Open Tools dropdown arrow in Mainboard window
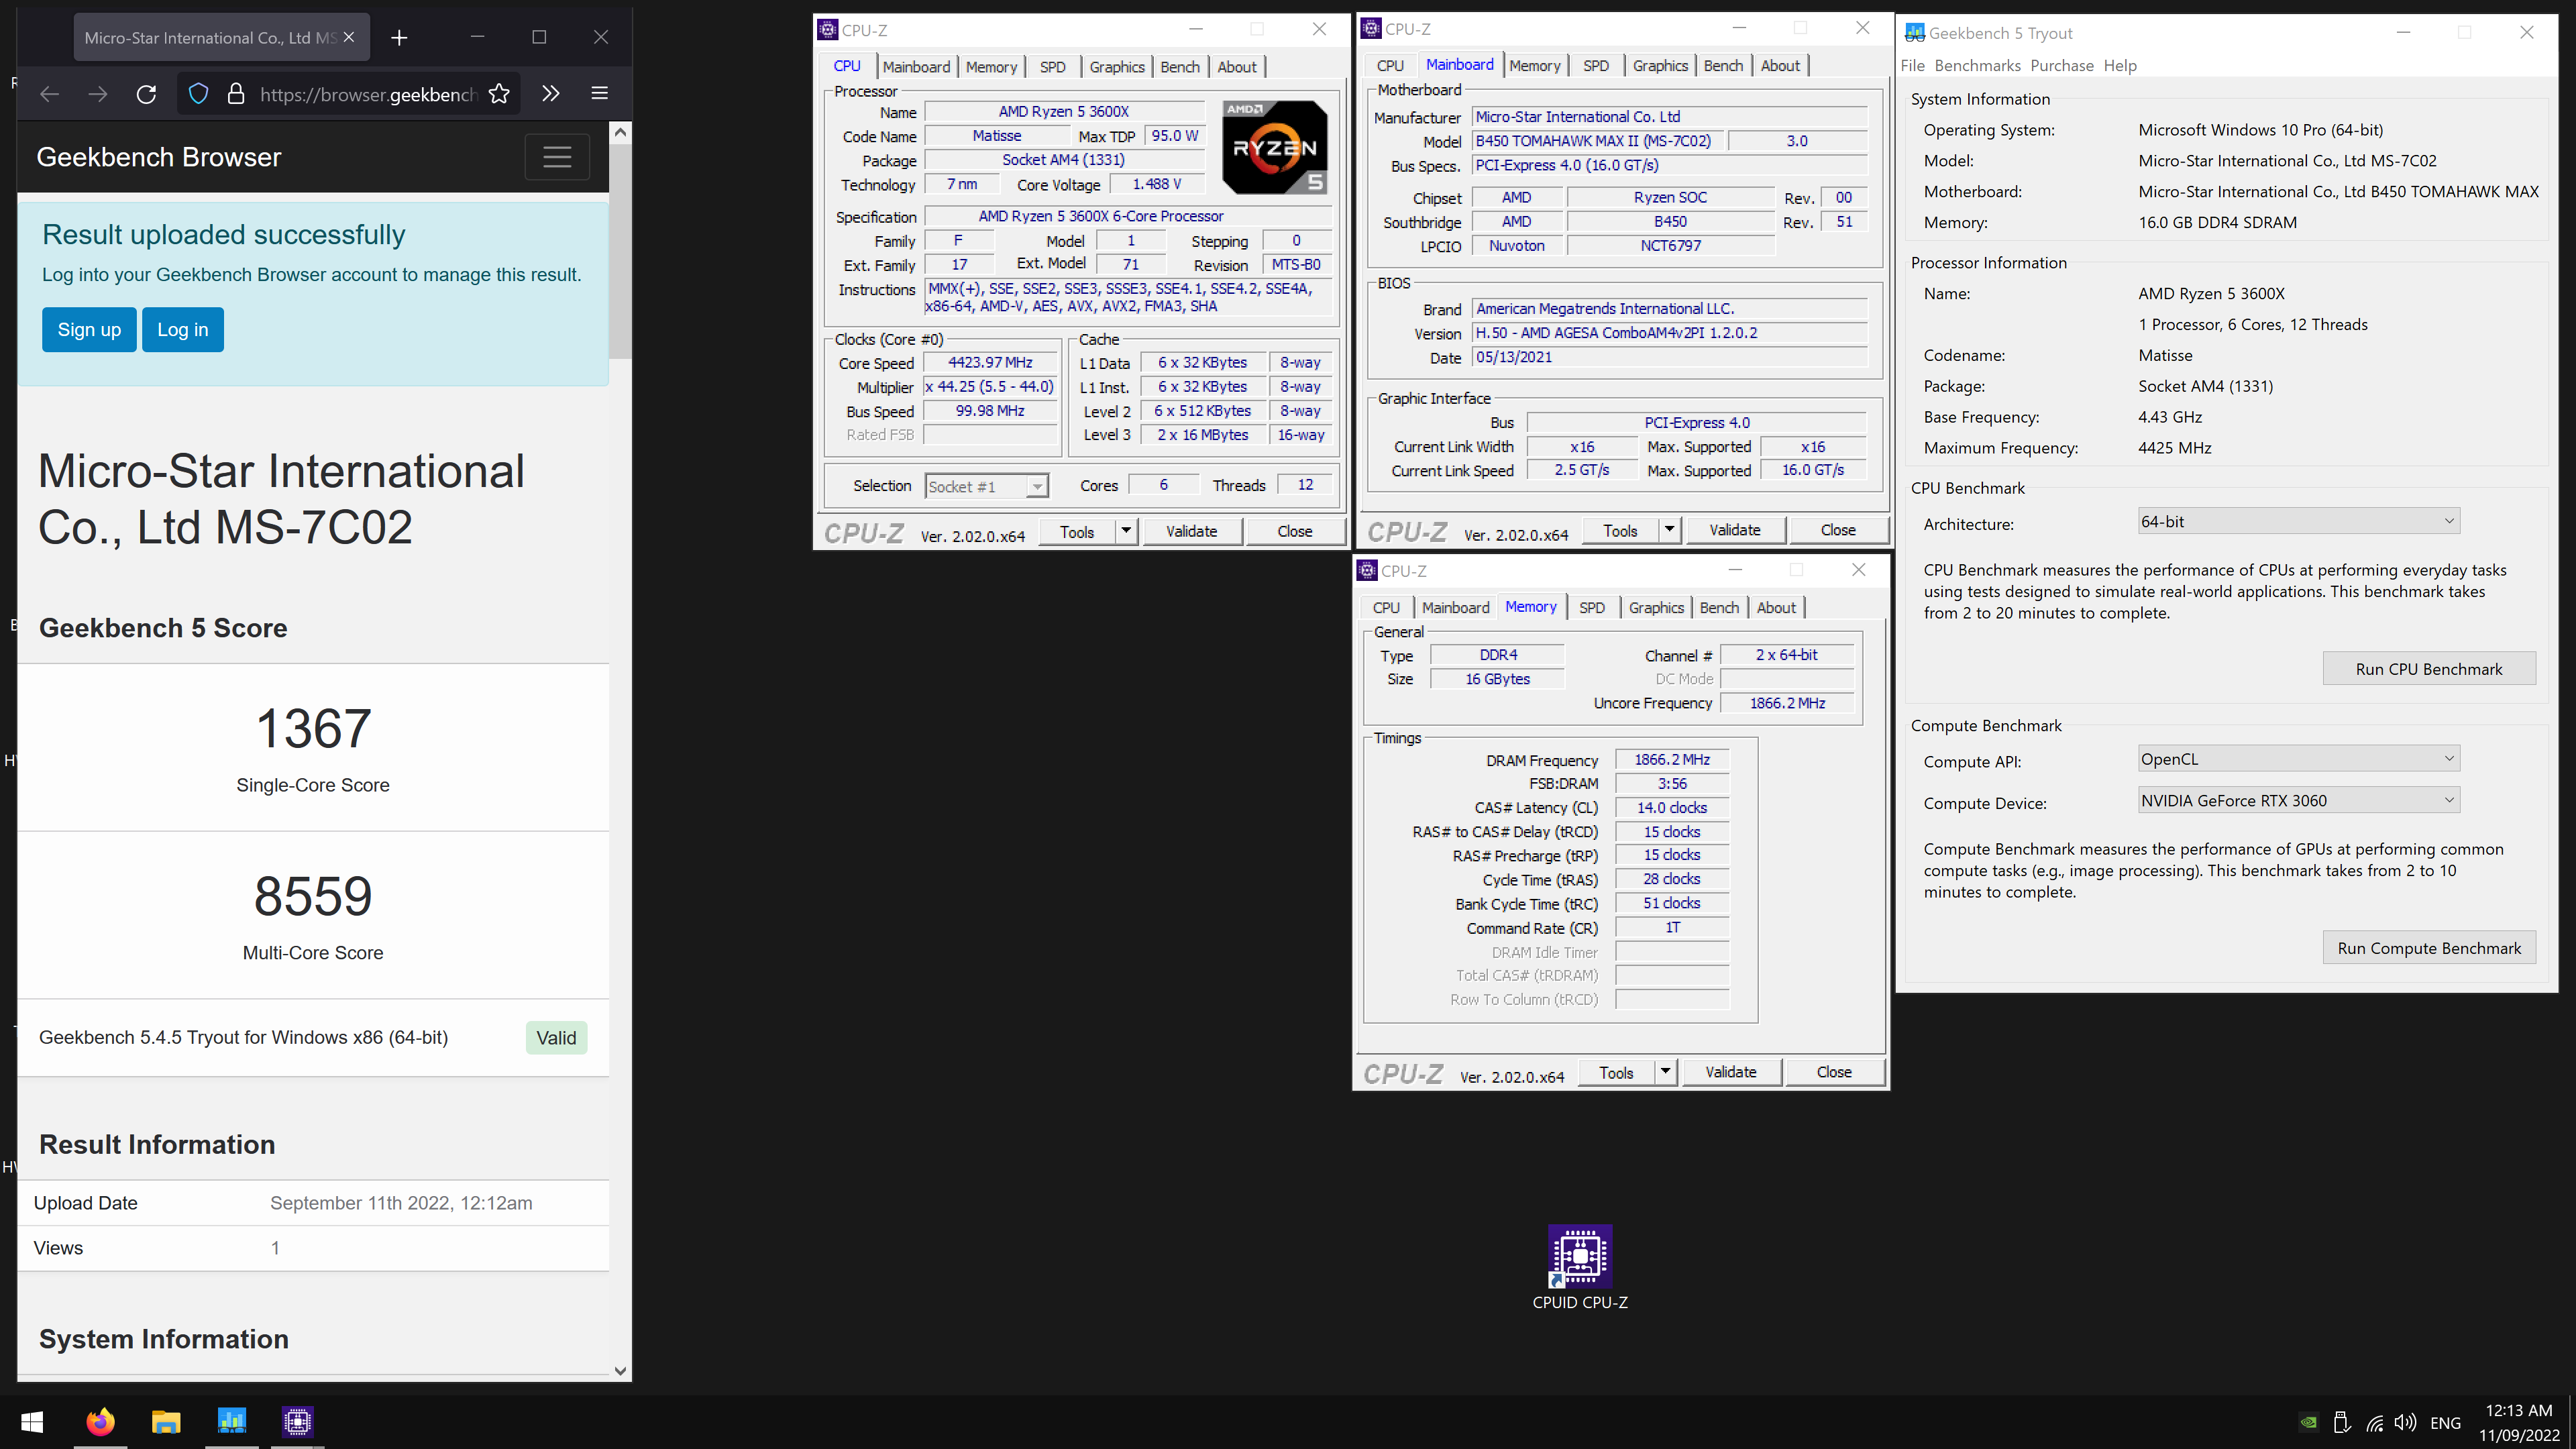The image size is (2576, 1449). coord(1669,530)
